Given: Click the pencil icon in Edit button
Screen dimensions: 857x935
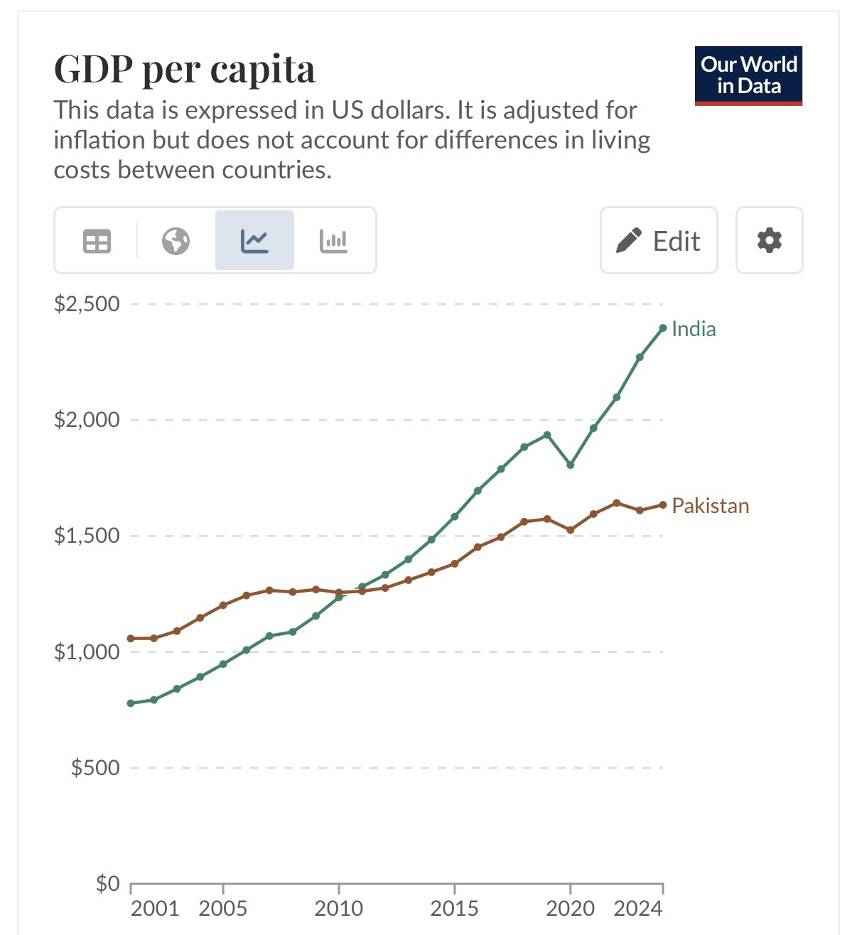Looking at the screenshot, I should point(630,241).
